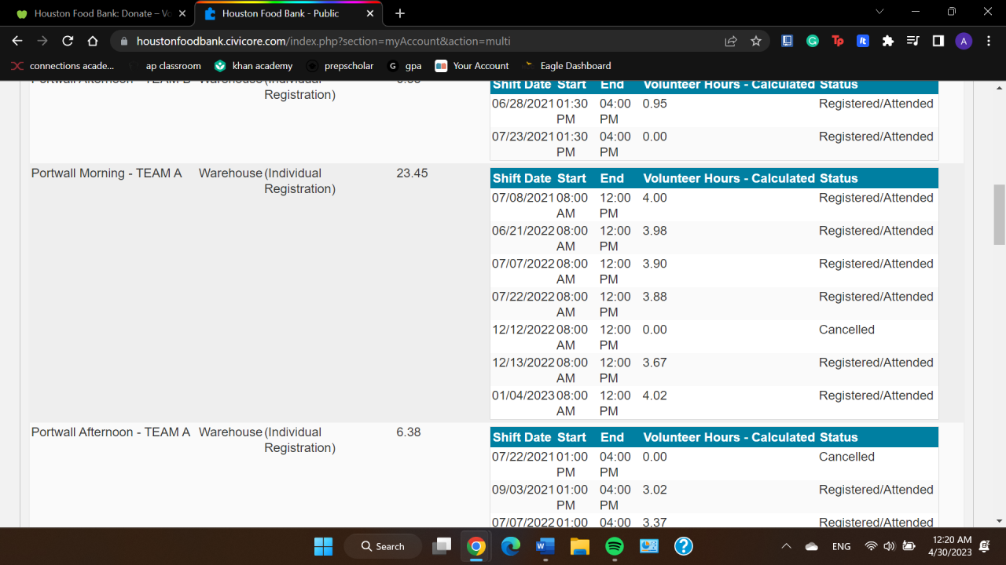Open the Extensions puzzle menu
The width and height of the screenshot is (1006, 565).
888,41
